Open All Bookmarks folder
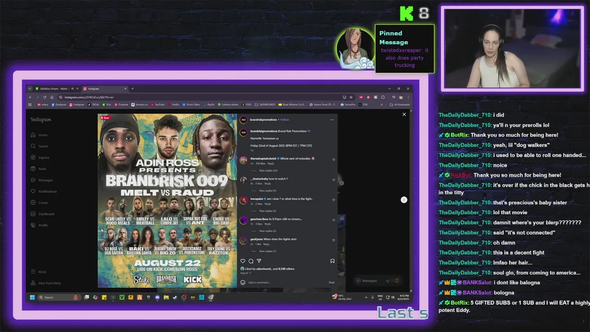 click(x=400, y=105)
